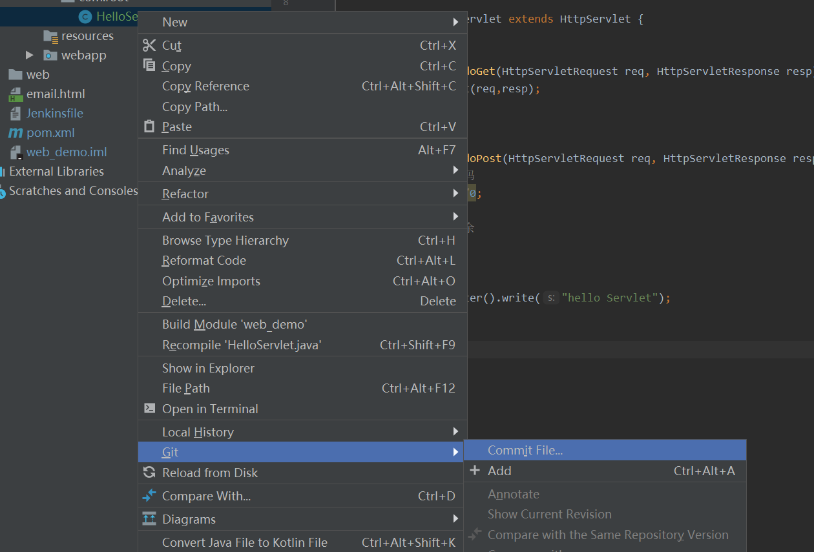Image resolution: width=814 pixels, height=552 pixels.
Task: Click HttpServlet in class declaration
Action: [x=595, y=19]
